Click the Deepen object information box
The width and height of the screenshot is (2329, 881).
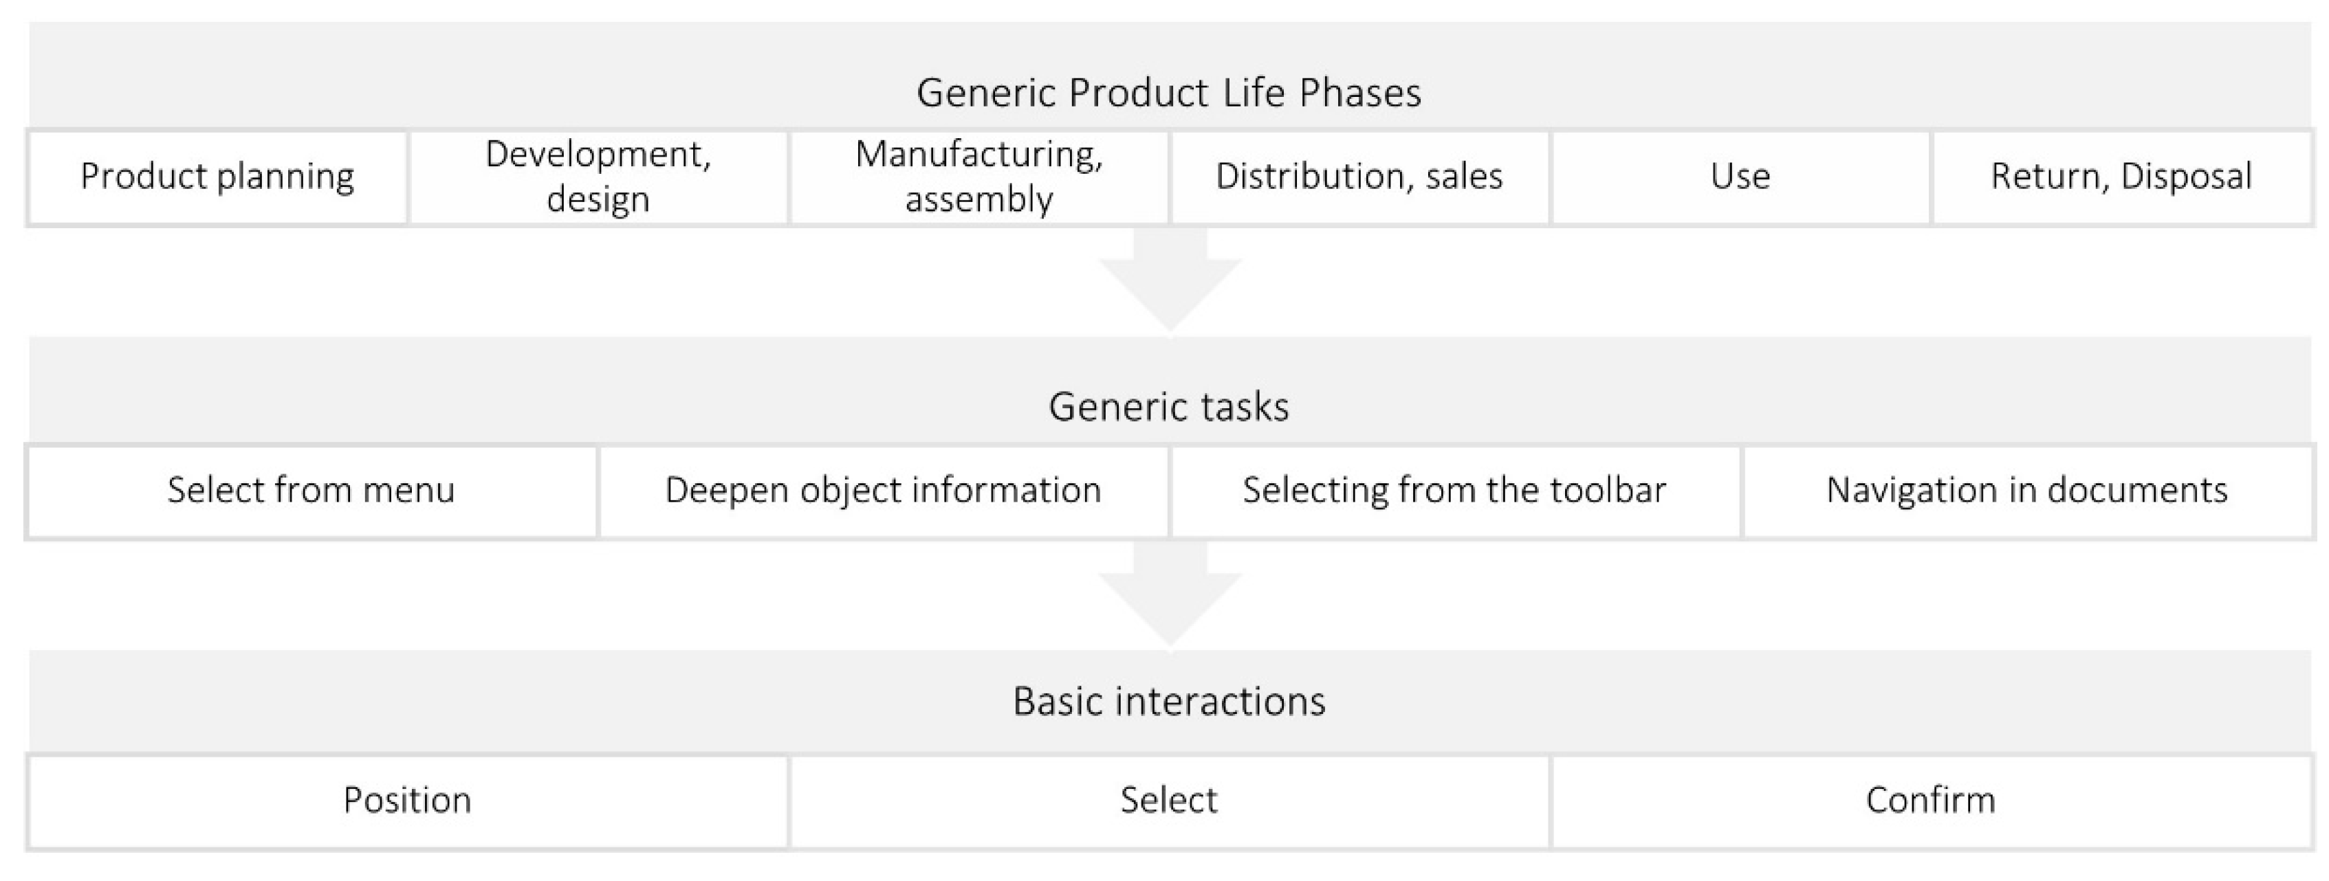[x=884, y=491]
